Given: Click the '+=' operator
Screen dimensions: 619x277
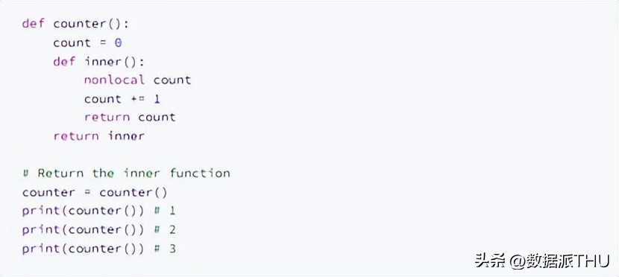Looking at the screenshot, I should [137, 99].
